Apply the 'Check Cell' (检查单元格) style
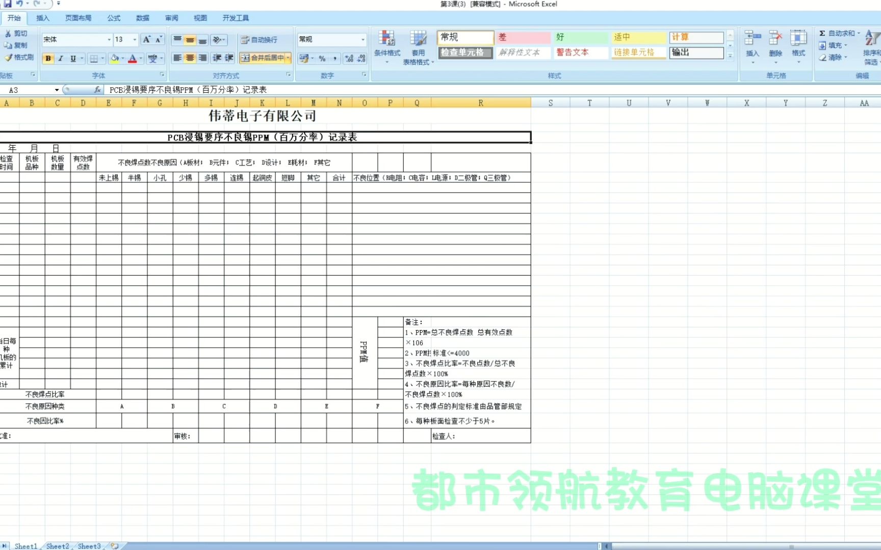The image size is (881, 550). tap(465, 52)
